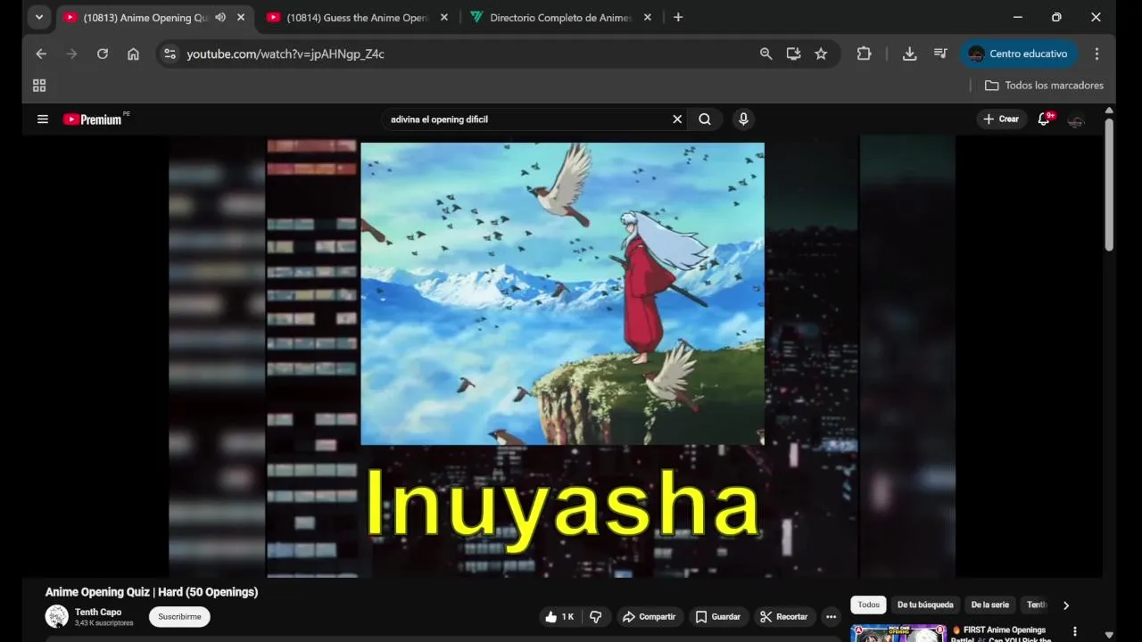Show more filter chips with arrow

point(1065,605)
